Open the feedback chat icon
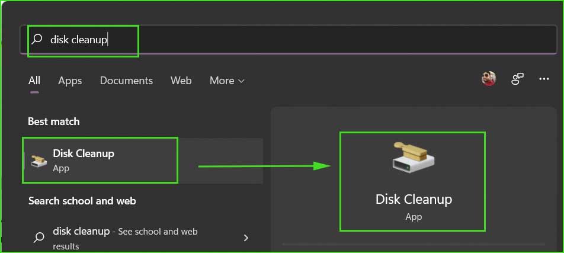The image size is (564, 253). pos(517,79)
